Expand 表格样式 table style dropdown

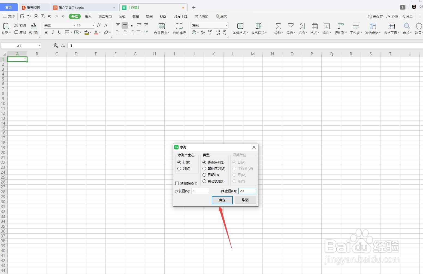tap(266, 33)
